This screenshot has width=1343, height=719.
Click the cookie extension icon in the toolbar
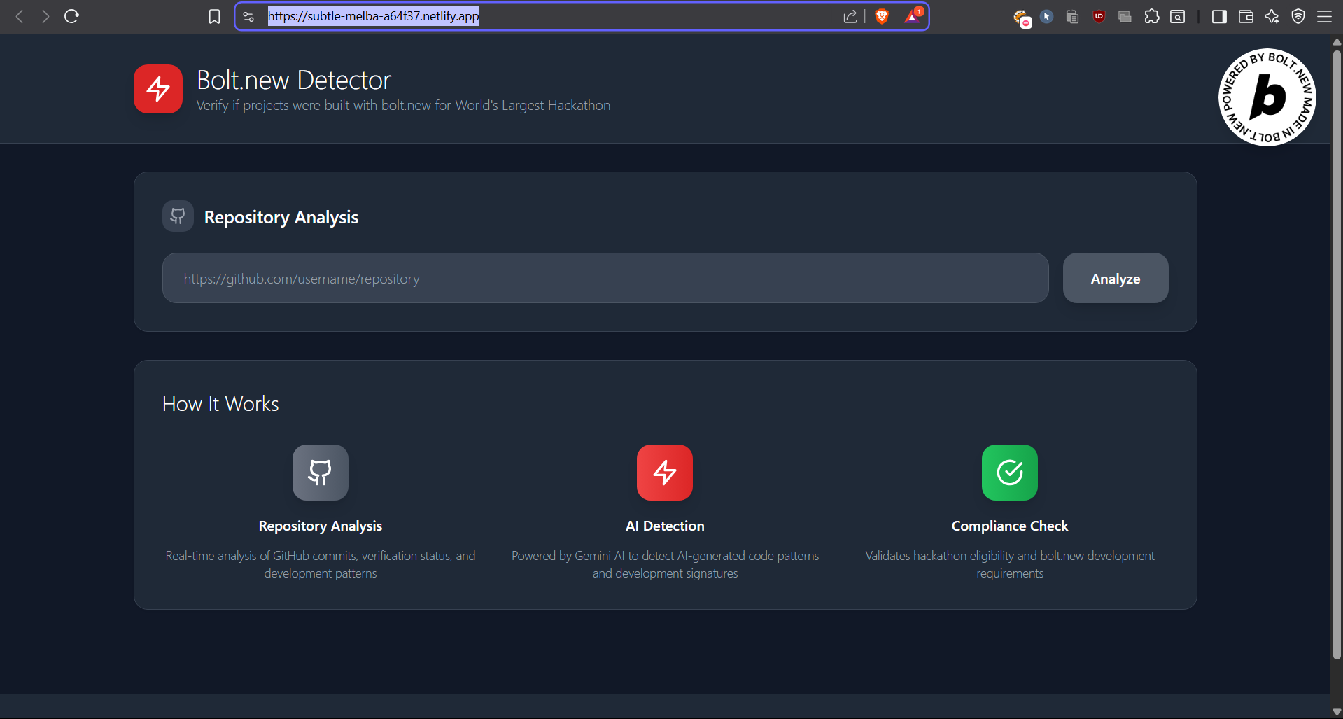tap(1022, 18)
